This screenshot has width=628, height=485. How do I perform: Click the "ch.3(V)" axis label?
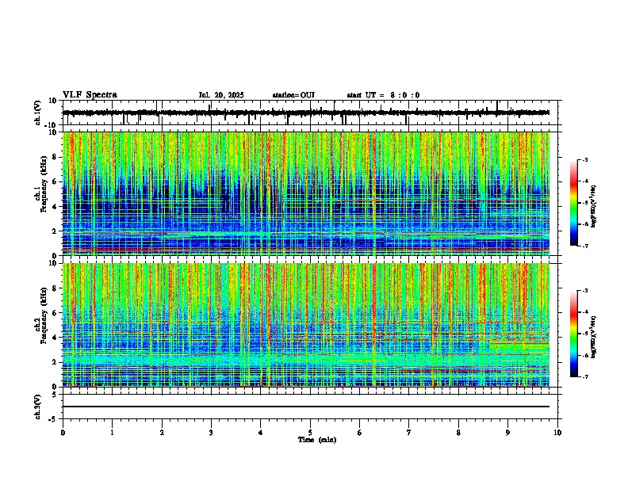(38, 407)
